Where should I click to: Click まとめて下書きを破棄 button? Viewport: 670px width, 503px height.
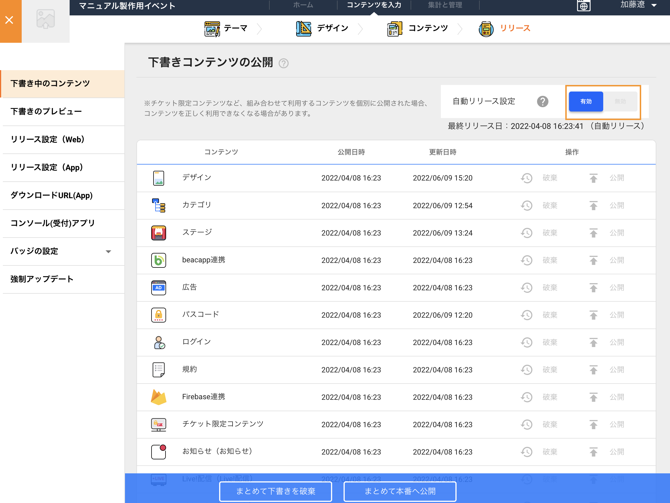275,491
